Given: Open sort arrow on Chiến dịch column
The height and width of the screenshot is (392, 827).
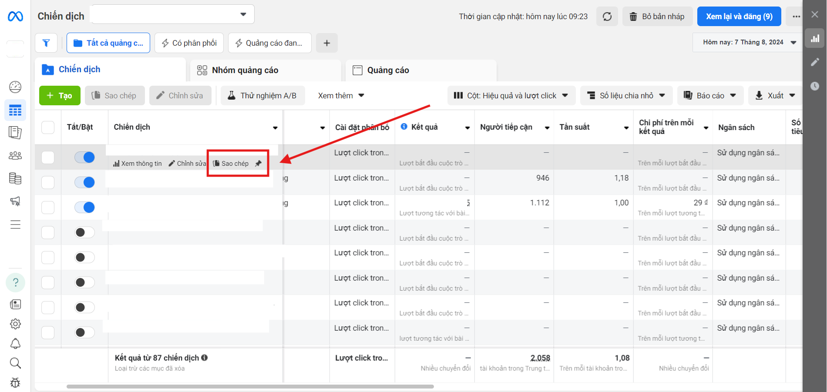Looking at the screenshot, I should point(275,127).
